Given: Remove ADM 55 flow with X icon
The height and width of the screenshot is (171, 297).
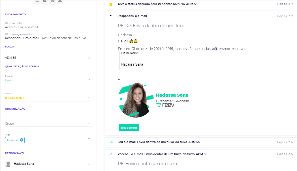Looking at the screenshot, I should click(89, 58).
